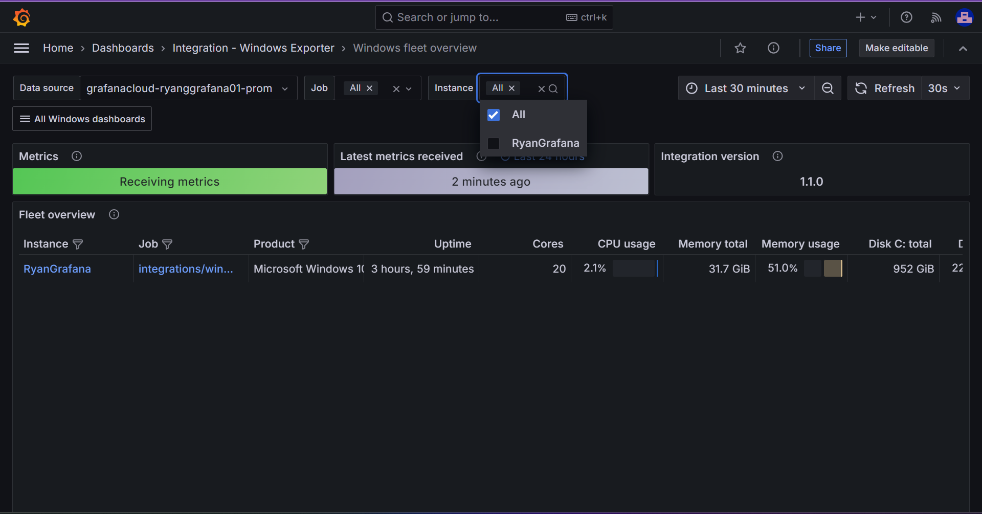
Task: Sort by Memory usage column header
Action: point(800,244)
